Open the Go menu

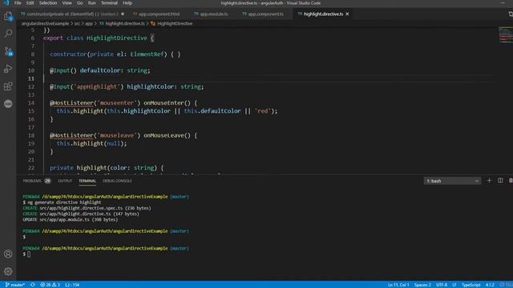(x=80, y=3)
